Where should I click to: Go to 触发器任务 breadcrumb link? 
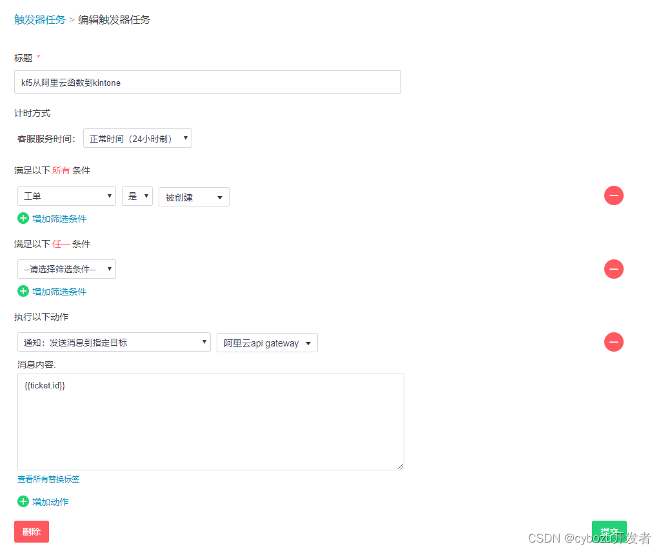click(x=39, y=20)
